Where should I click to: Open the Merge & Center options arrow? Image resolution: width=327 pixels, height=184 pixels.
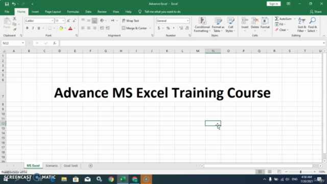[x=150, y=28]
